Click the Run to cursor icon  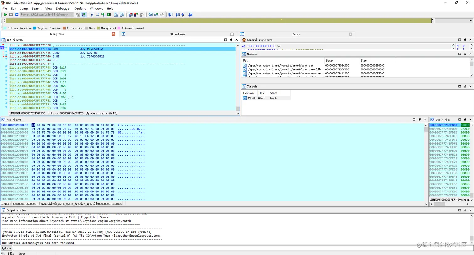109,14
